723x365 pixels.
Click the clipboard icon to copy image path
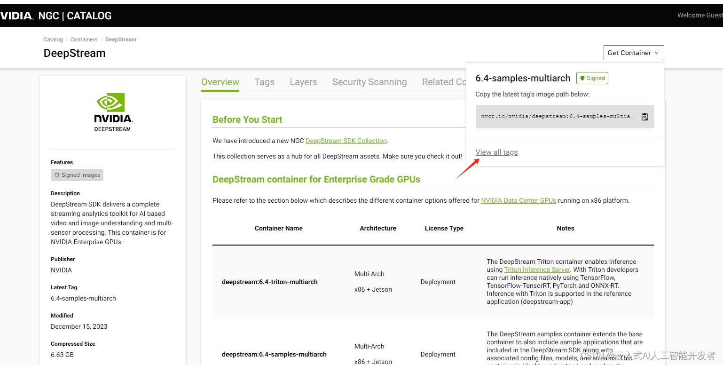(x=644, y=117)
